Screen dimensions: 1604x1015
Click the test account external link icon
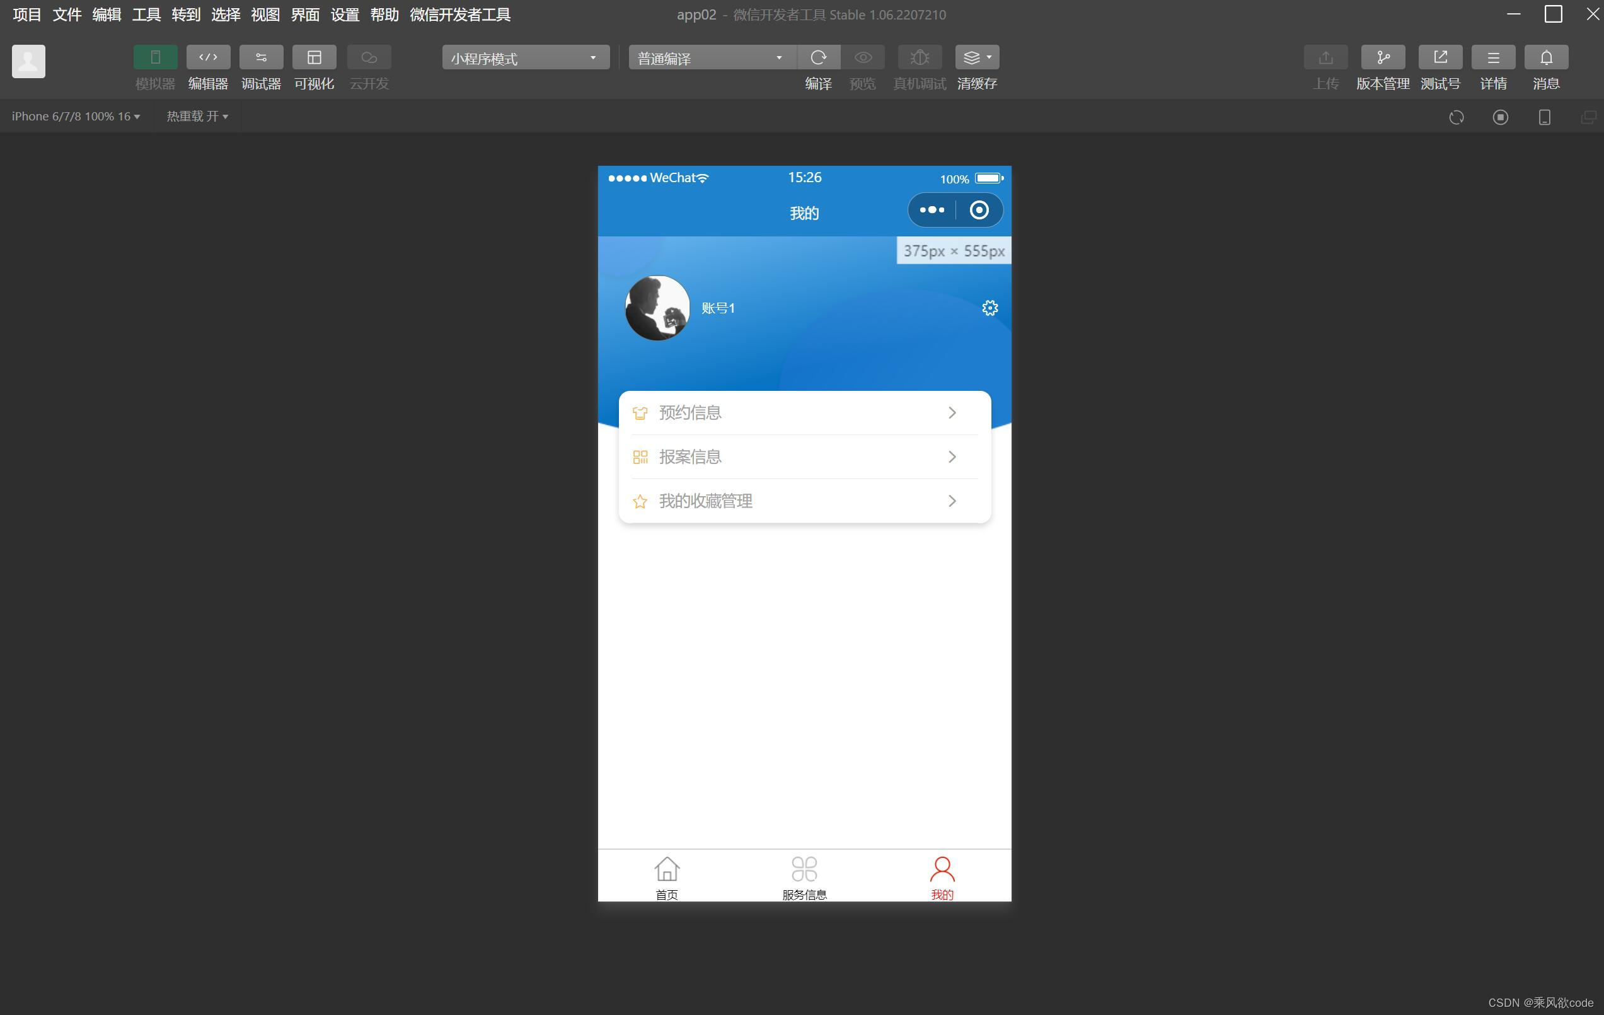point(1440,57)
